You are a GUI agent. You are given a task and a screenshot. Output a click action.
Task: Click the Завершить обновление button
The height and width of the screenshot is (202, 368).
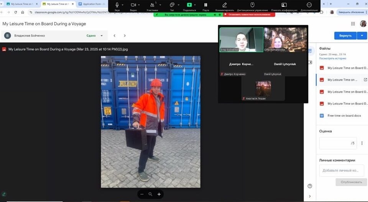pos(351,12)
